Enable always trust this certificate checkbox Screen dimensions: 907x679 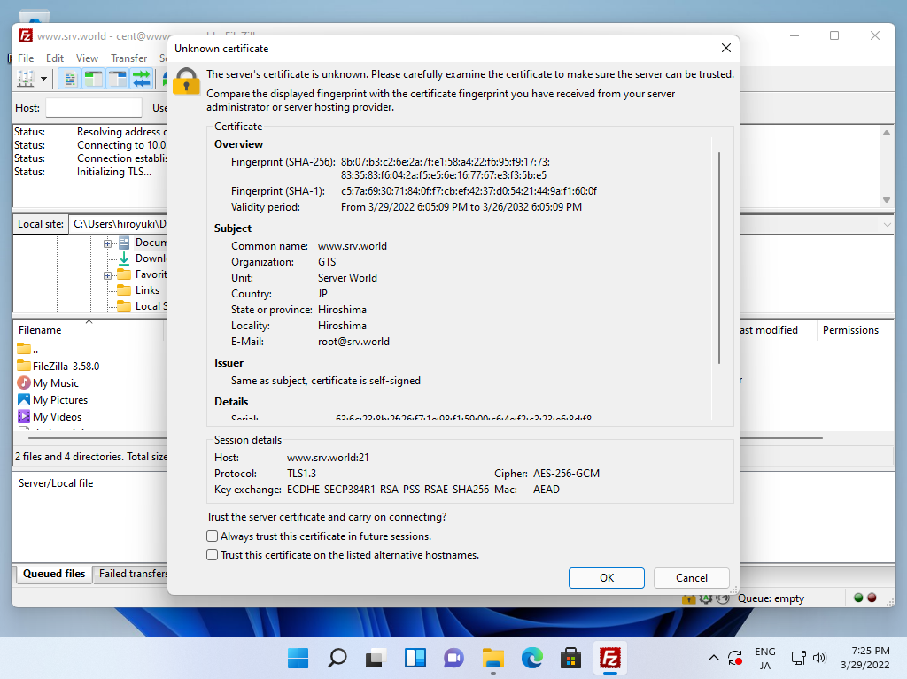click(x=212, y=536)
